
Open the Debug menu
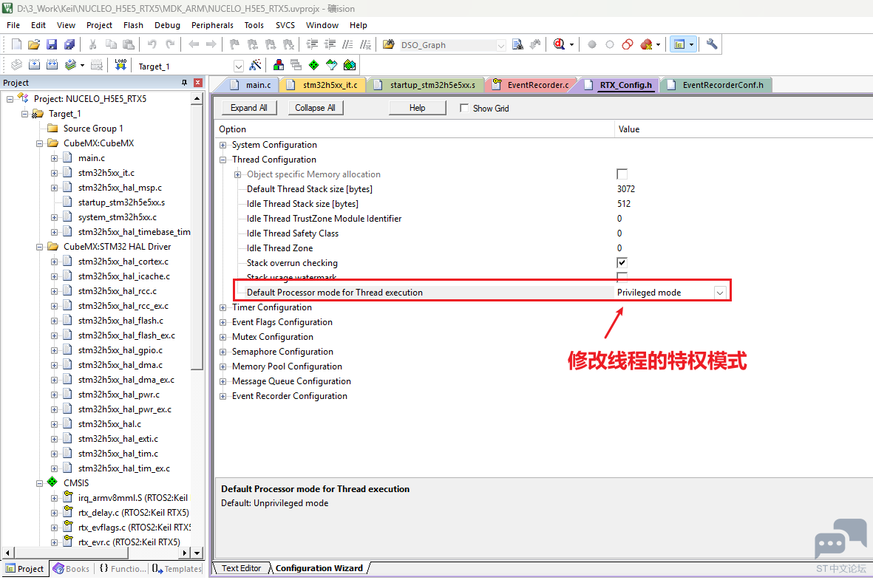pyautogui.click(x=167, y=25)
